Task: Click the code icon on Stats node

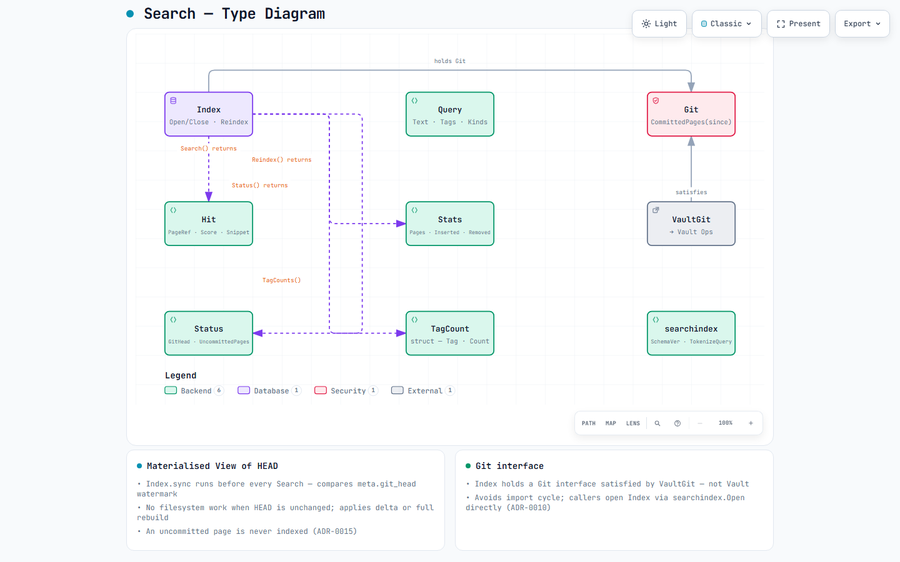Action: click(x=415, y=210)
